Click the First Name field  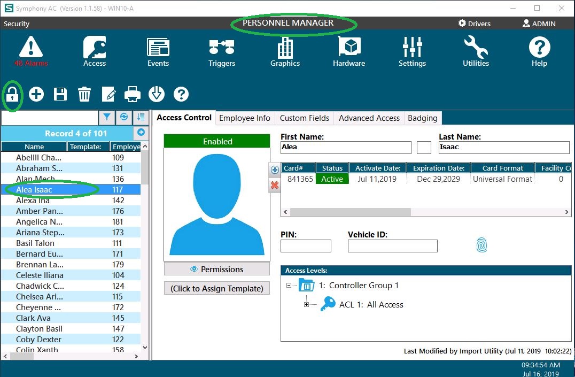(346, 147)
